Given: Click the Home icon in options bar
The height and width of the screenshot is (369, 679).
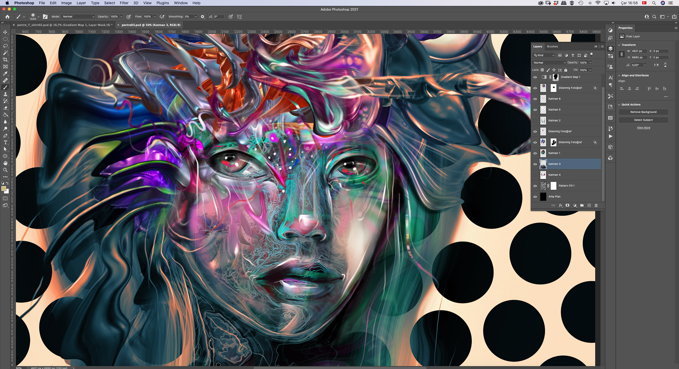Looking at the screenshot, I should pos(7,17).
